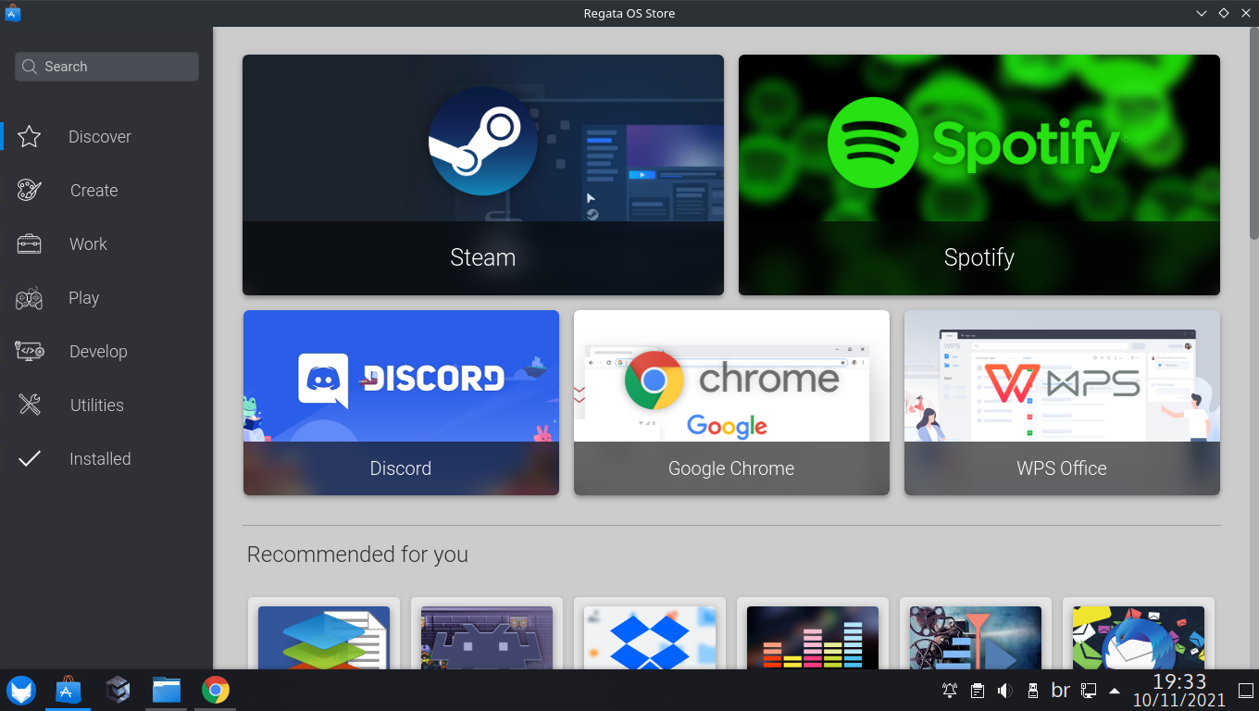
Task: Expand the hidden system tray icons arrow
Action: (x=1115, y=691)
